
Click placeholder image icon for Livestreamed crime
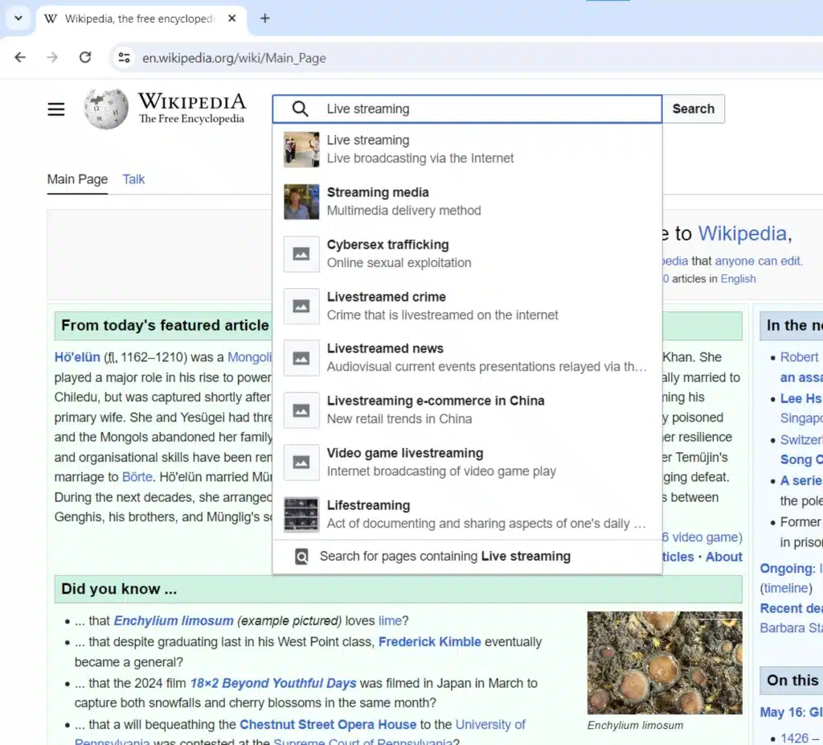301,306
